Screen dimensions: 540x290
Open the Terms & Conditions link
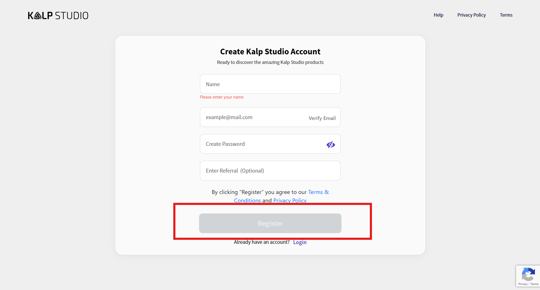318,192
